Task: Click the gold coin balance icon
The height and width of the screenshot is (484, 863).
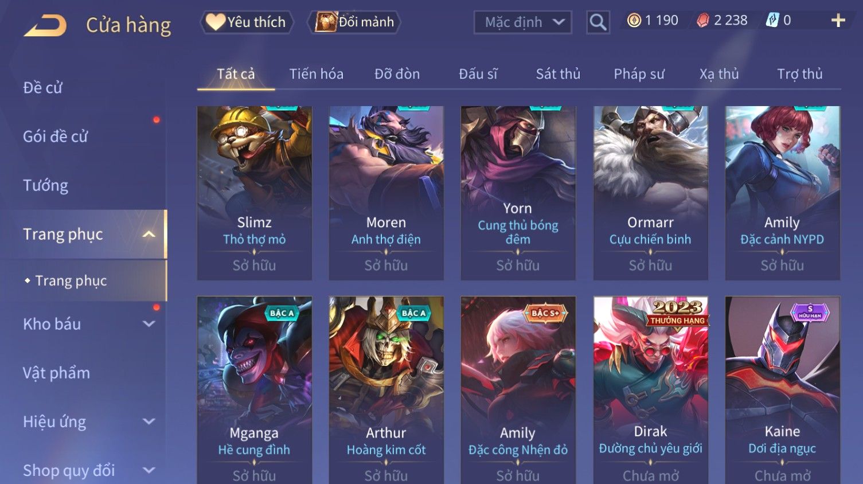Action: 634,21
